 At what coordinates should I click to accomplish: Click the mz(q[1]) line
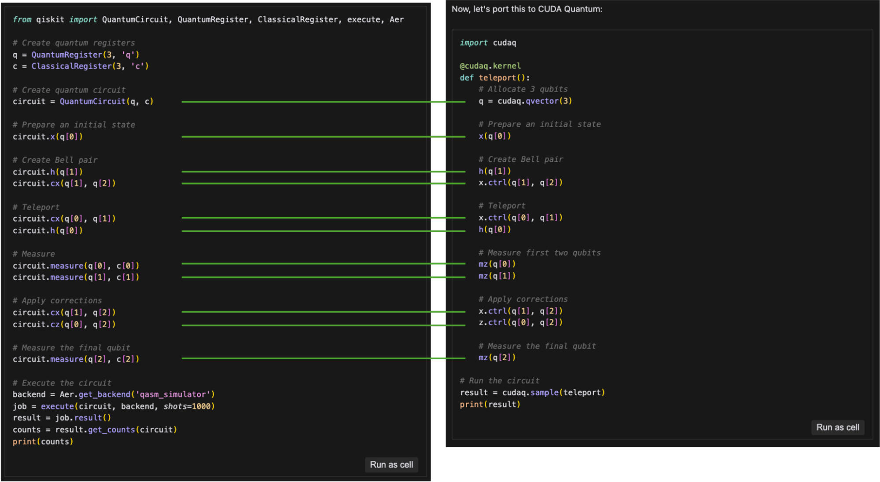pos(497,276)
